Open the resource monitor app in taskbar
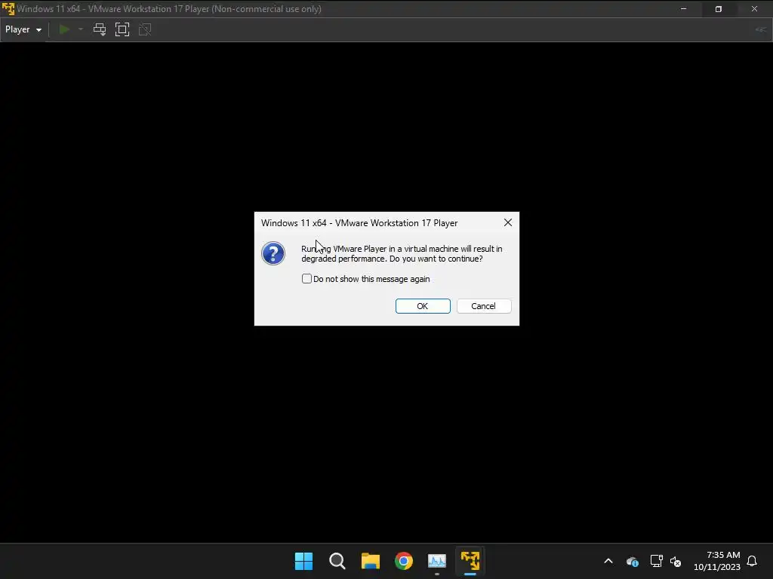 tap(437, 561)
